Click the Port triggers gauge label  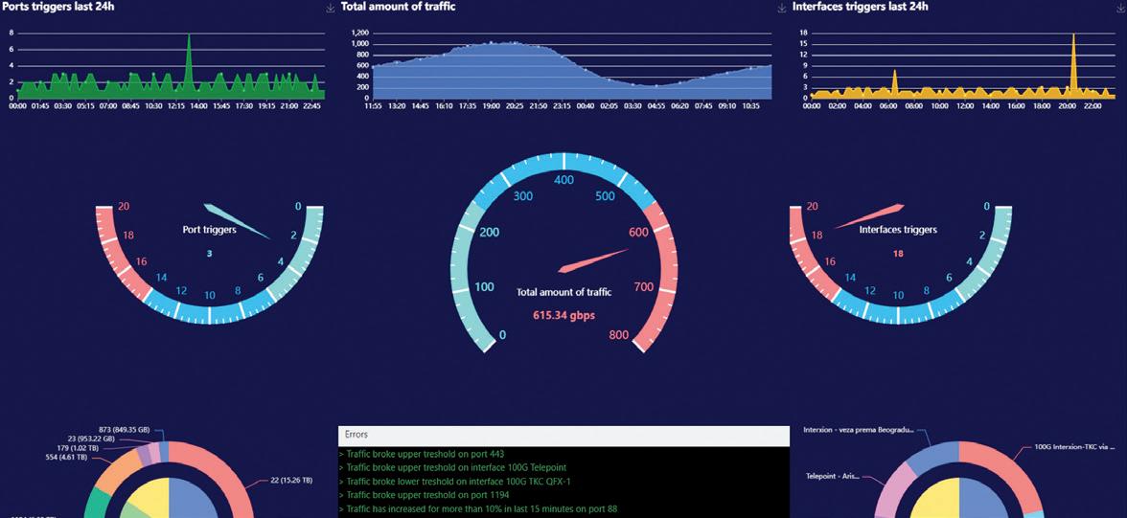pyautogui.click(x=209, y=231)
